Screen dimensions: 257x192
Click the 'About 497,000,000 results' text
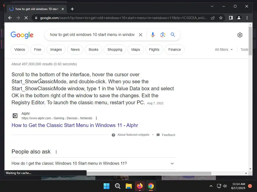click(x=44, y=64)
